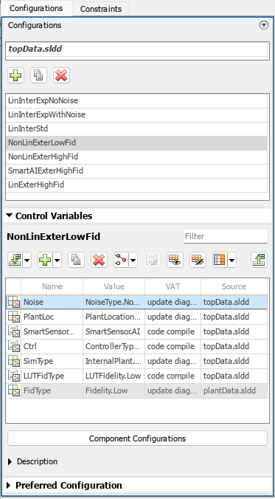
Task: Click the NoiseType value cell
Action: pyautogui.click(x=114, y=302)
